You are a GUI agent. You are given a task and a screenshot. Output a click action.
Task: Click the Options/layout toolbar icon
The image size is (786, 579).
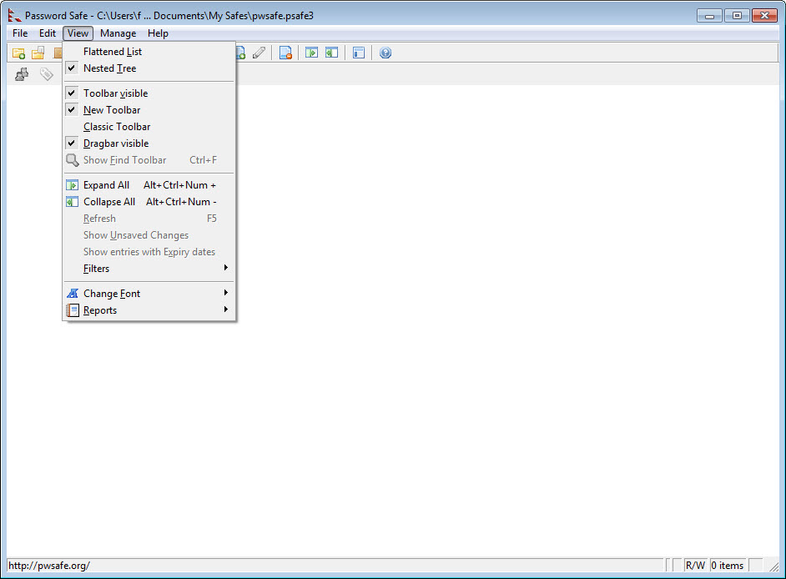pos(359,53)
